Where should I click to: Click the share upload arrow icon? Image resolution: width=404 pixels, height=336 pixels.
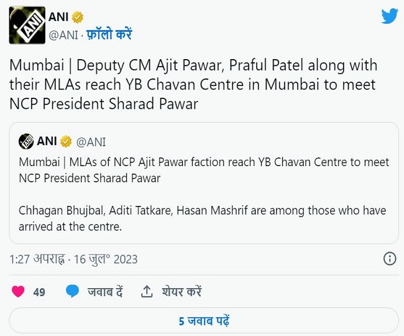(x=147, y=291)
